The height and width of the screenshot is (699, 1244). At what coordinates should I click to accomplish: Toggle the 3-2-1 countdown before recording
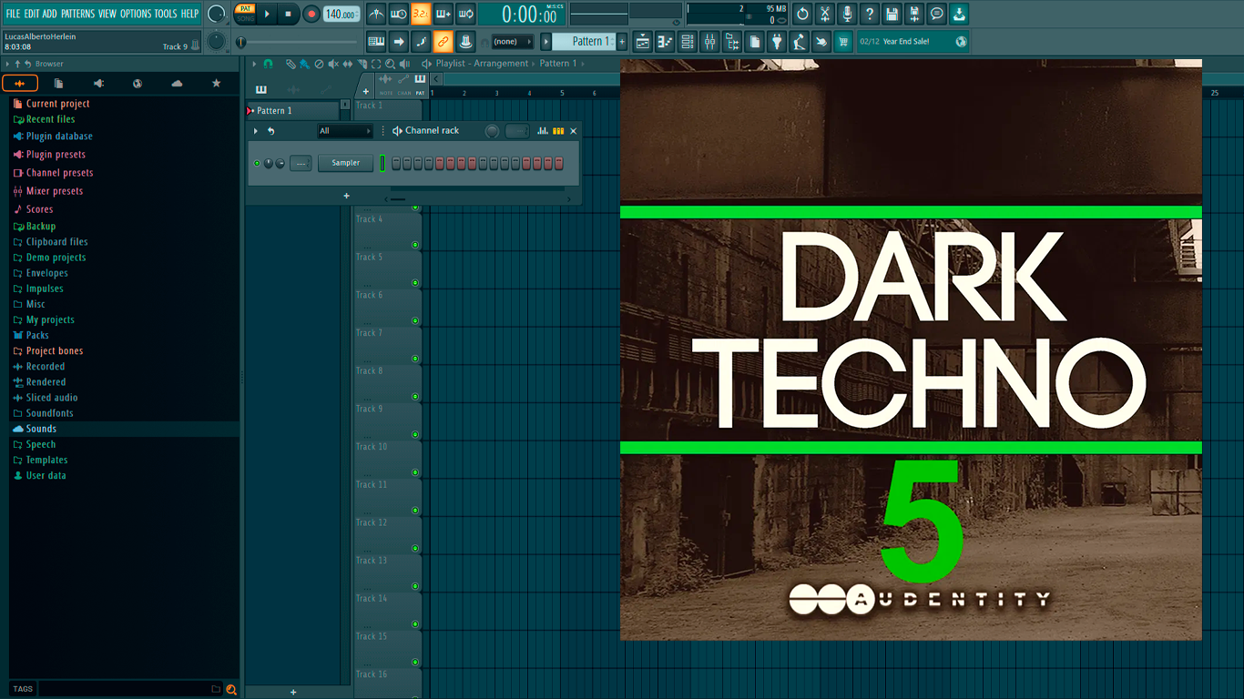[421, 14]
